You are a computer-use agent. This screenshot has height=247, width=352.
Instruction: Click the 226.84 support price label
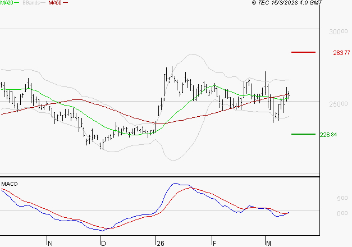(x=341, y=135)
